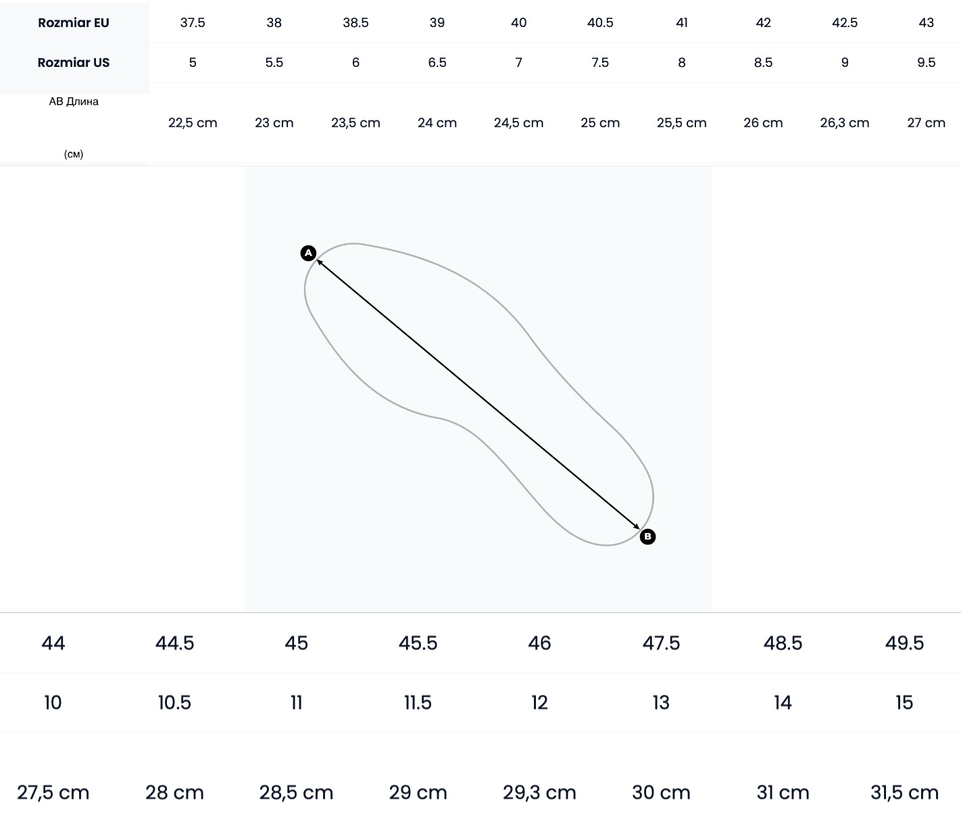
Task: Select the Rozmiar US row header
Action: (x=74, y=62)
